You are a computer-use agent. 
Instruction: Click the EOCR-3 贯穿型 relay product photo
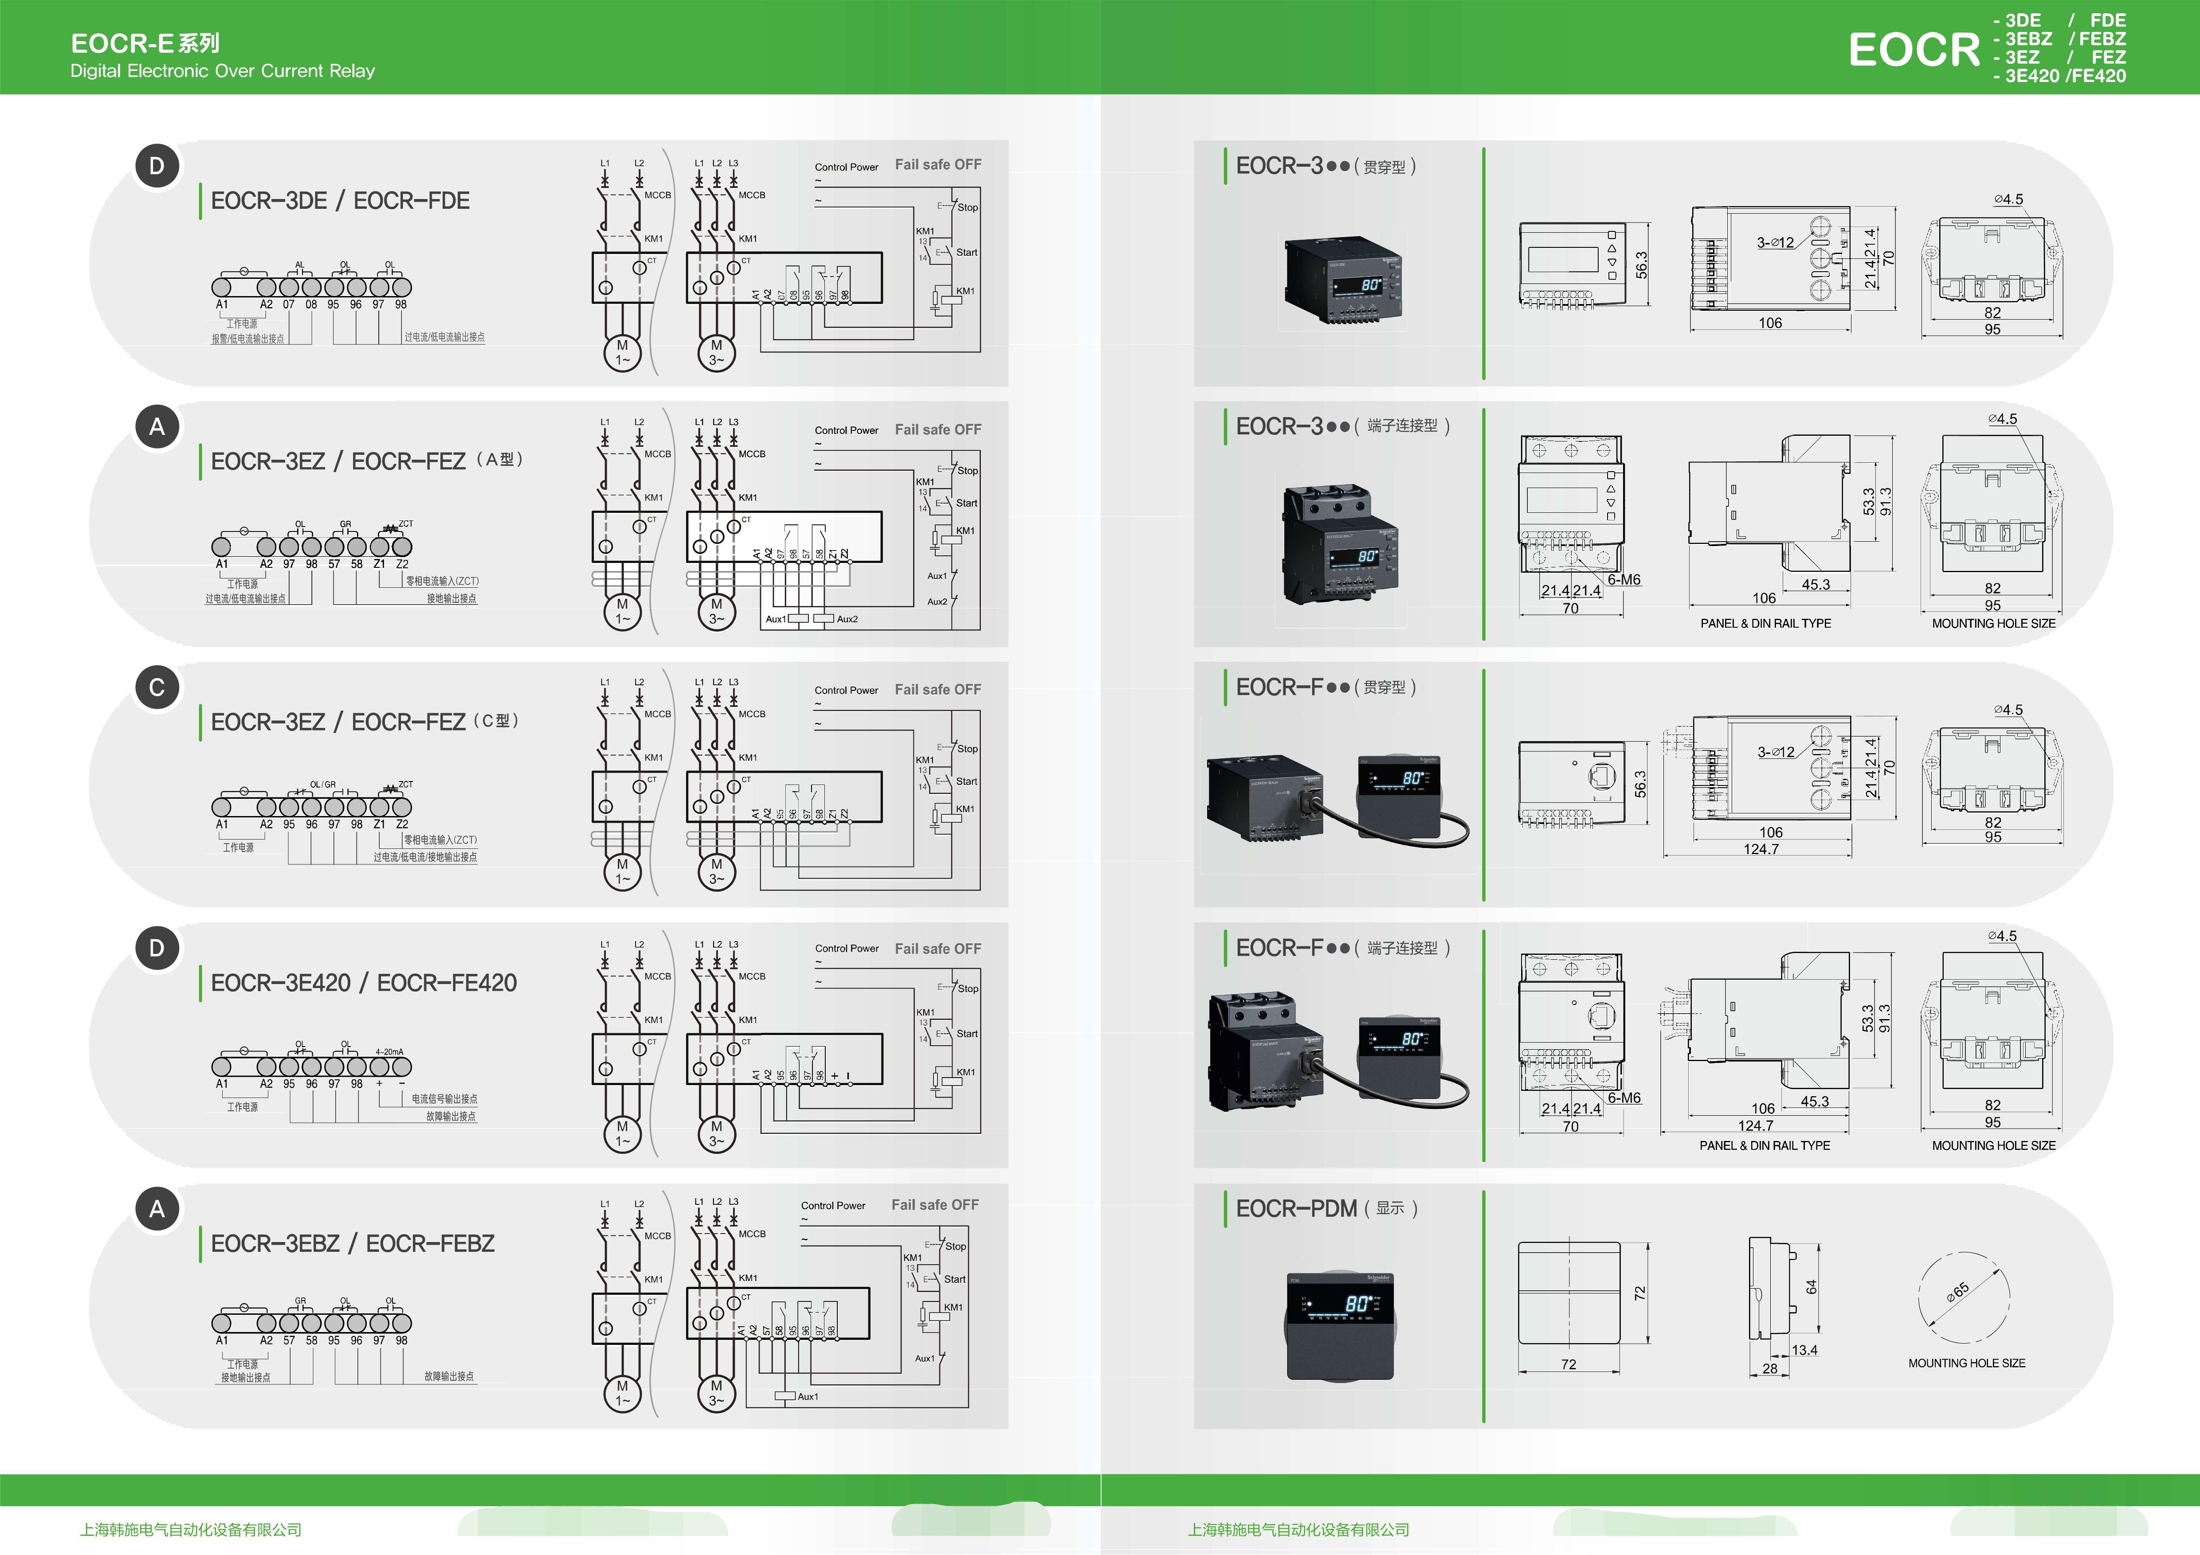(x=1342, y=281)
